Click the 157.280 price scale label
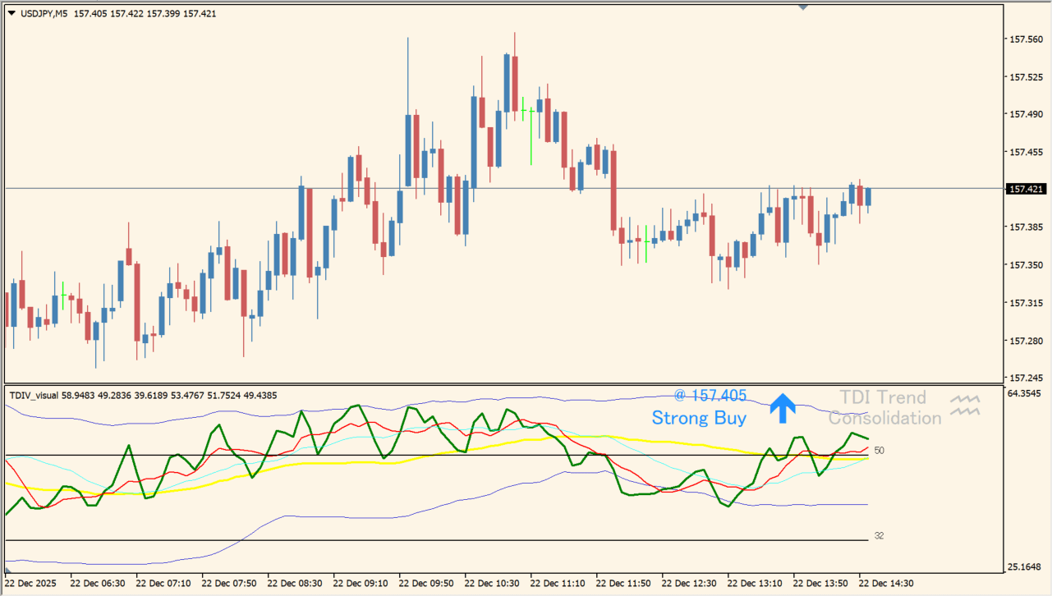Screen dimensions: 1052x596 tap(1026, 341)
